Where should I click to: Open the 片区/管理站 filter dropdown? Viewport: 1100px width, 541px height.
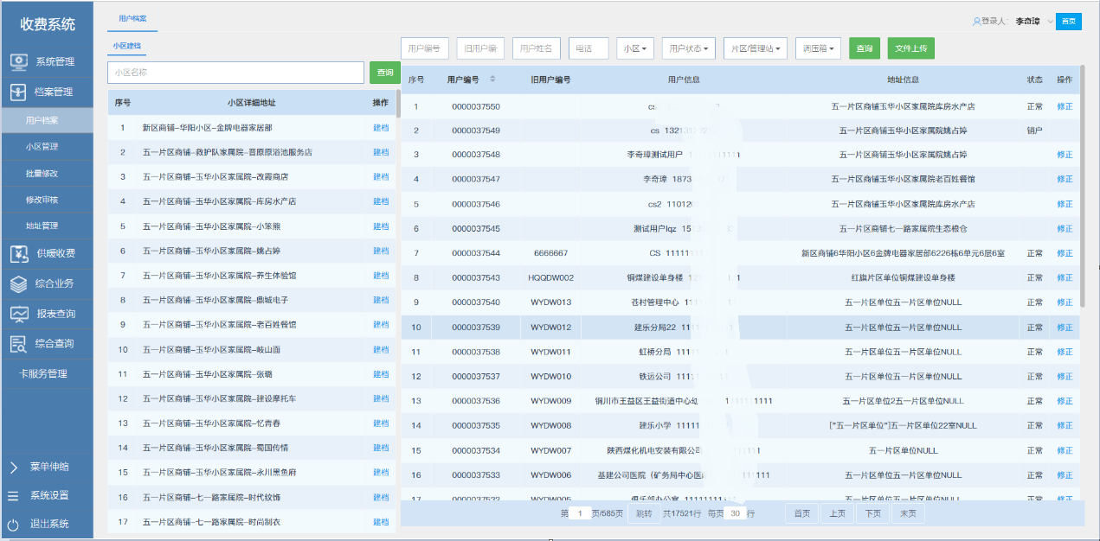(x=756, y=48)
